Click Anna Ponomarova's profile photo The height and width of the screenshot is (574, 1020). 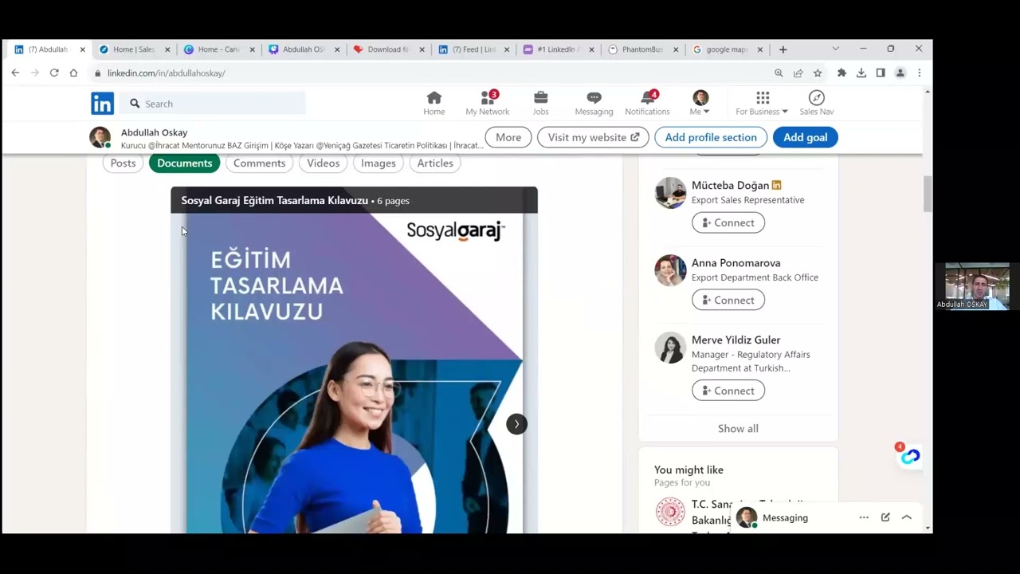[x=670, y=270]
